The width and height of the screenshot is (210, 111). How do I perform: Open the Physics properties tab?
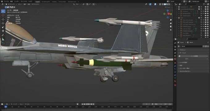[x=175, y=72]
